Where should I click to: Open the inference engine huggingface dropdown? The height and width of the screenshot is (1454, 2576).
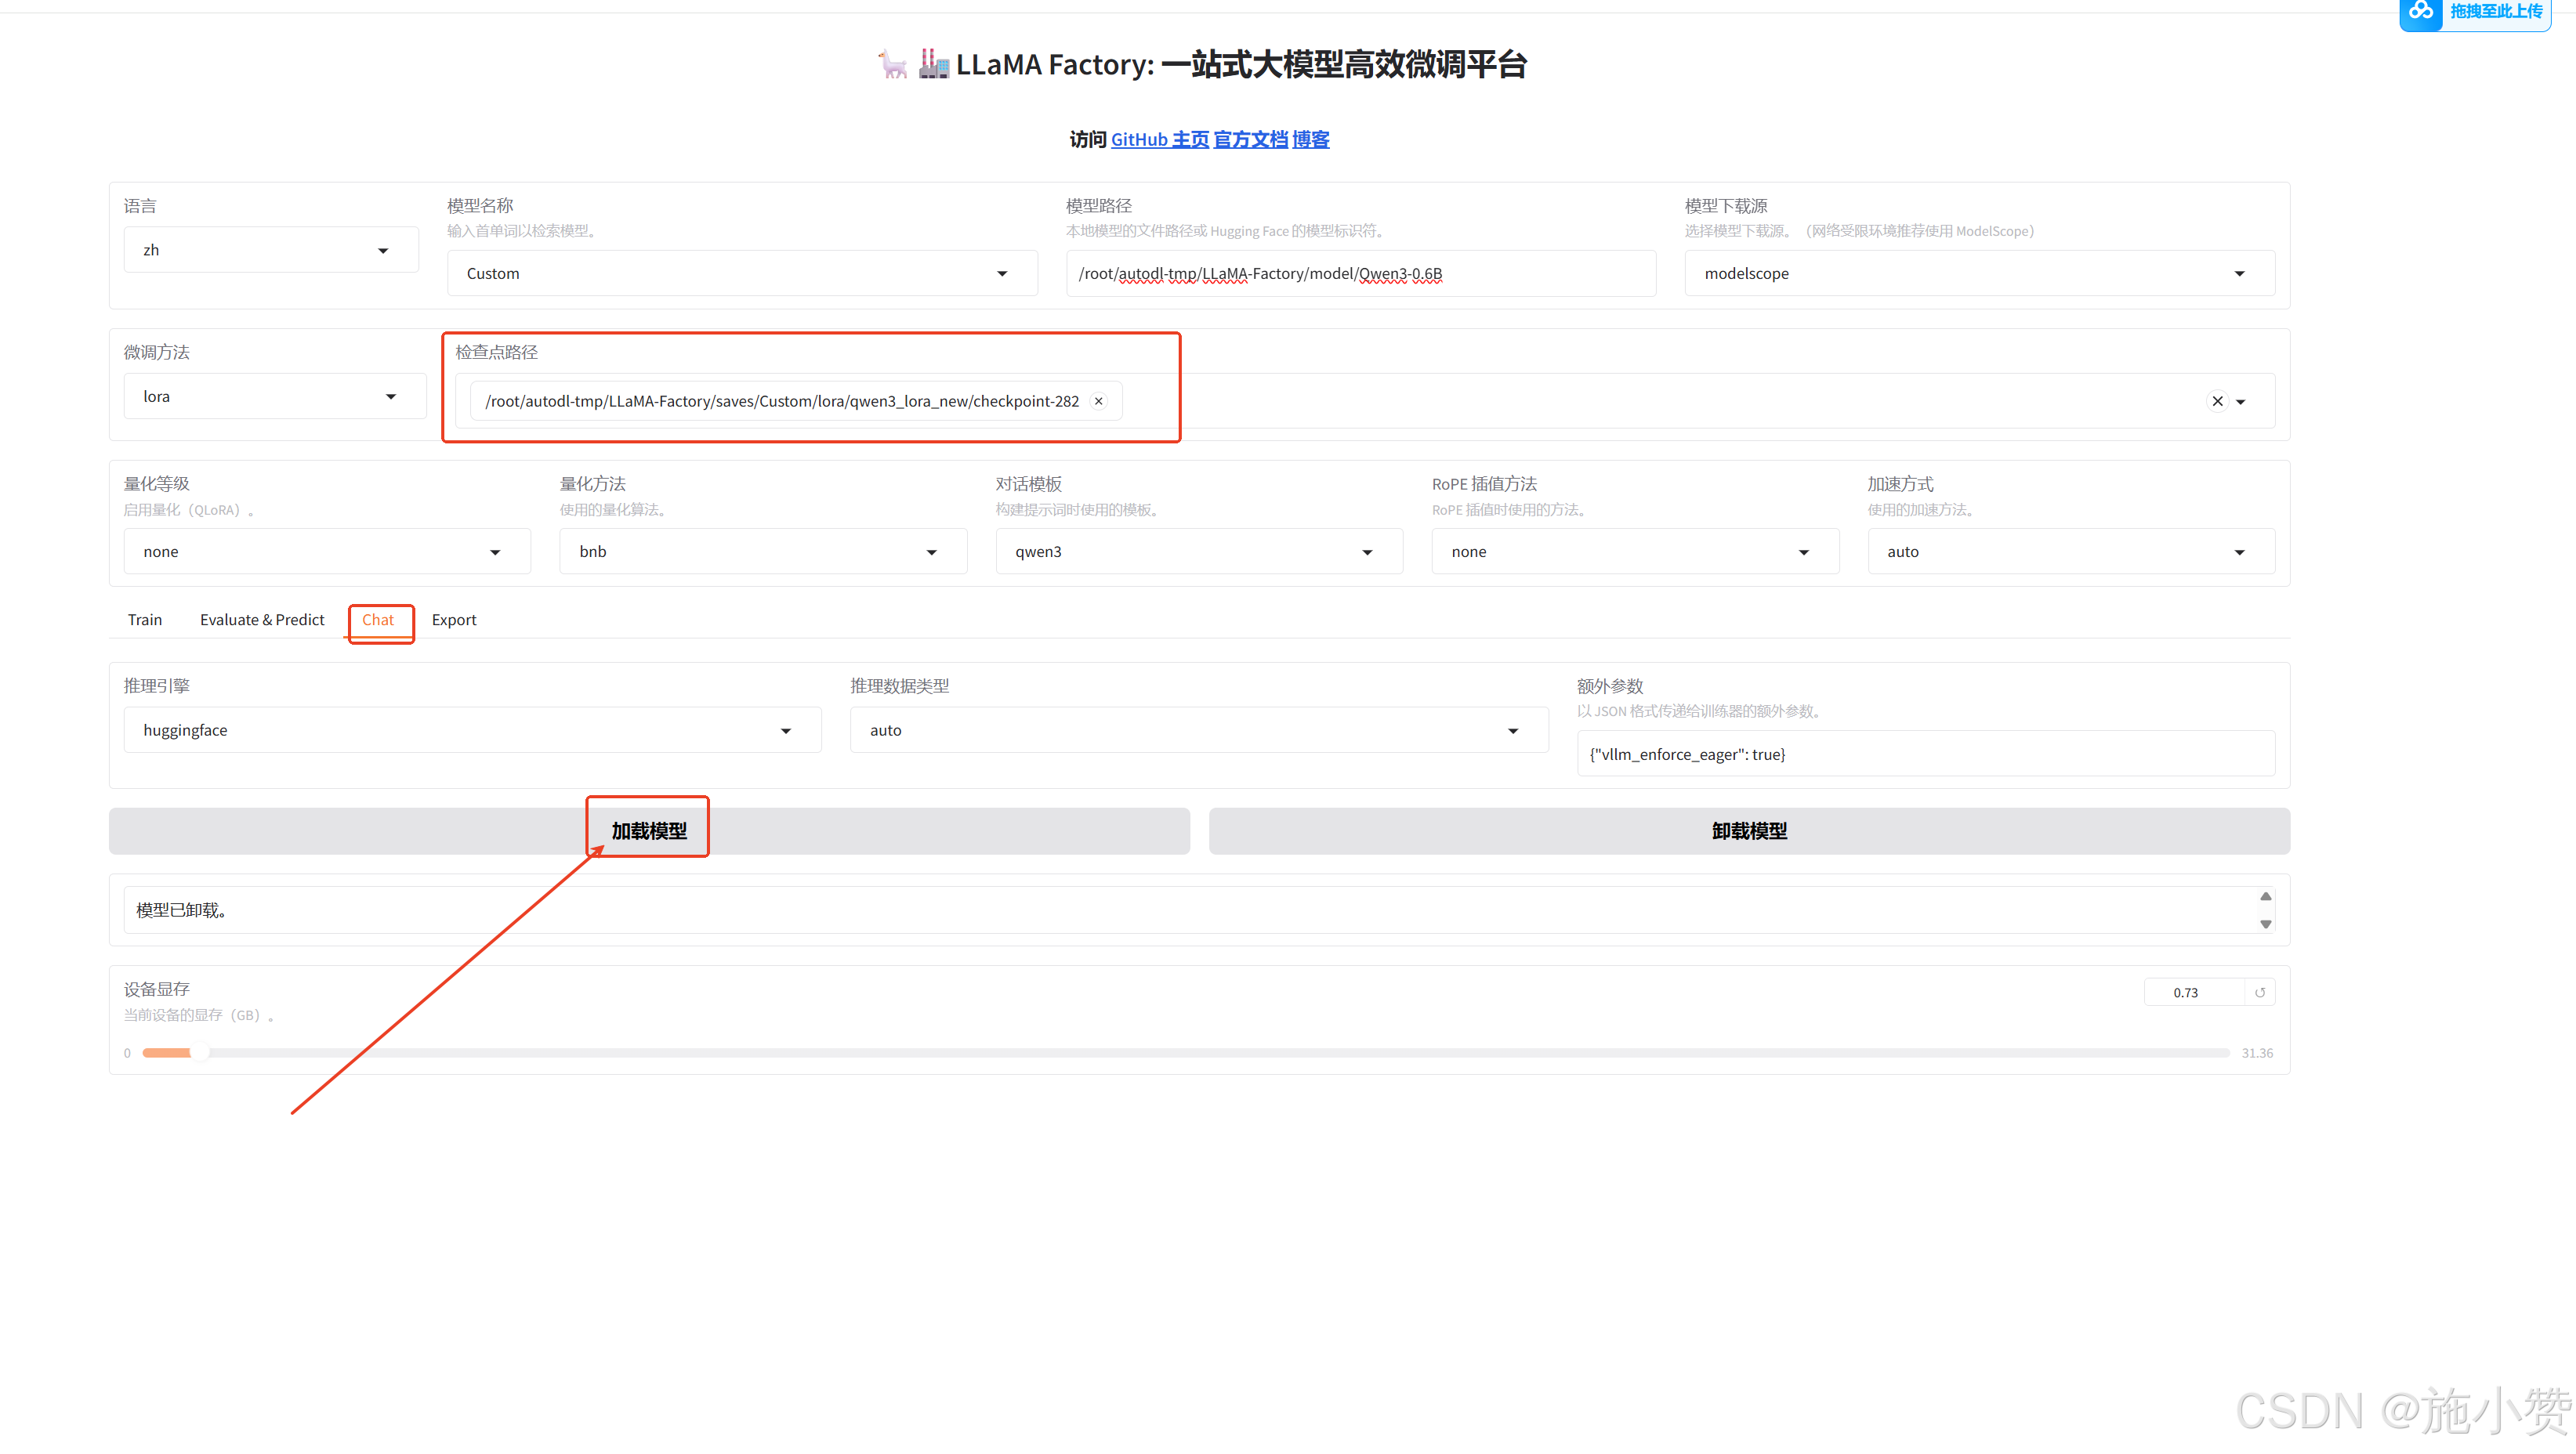[472, 730]
